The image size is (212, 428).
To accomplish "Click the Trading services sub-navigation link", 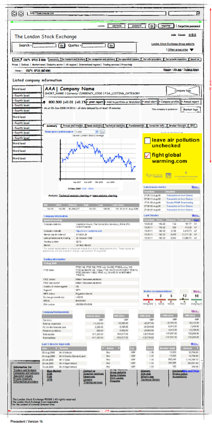I will pos(111,65).
